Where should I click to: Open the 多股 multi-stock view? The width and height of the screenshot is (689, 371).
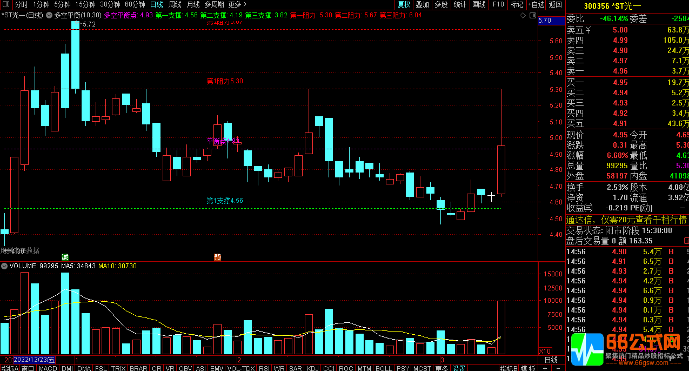(442, 4)
